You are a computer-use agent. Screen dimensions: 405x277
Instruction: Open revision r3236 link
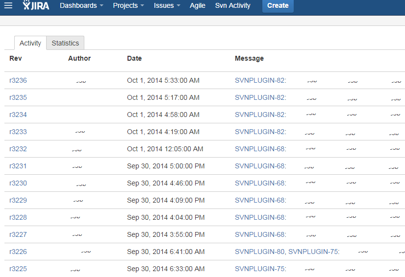(18, 80)
